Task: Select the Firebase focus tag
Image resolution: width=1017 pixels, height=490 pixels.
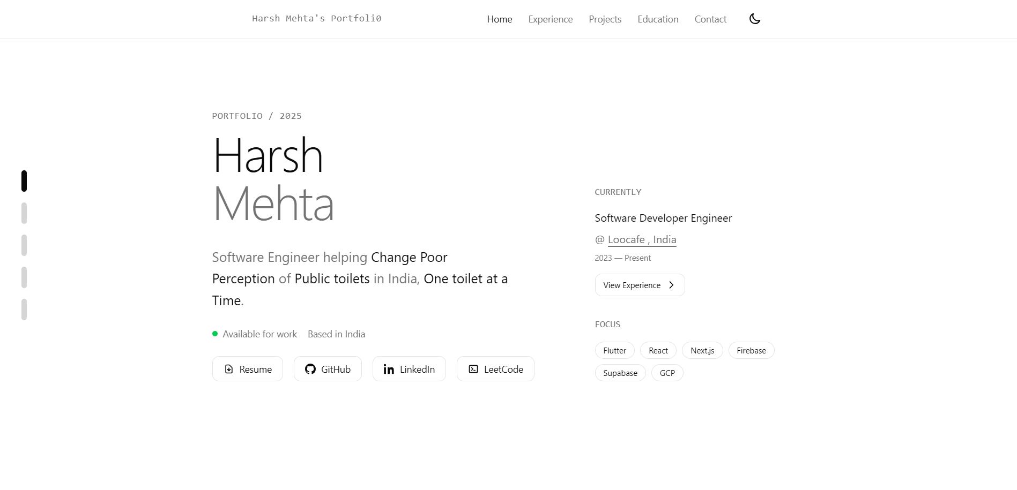Action: 751,350
